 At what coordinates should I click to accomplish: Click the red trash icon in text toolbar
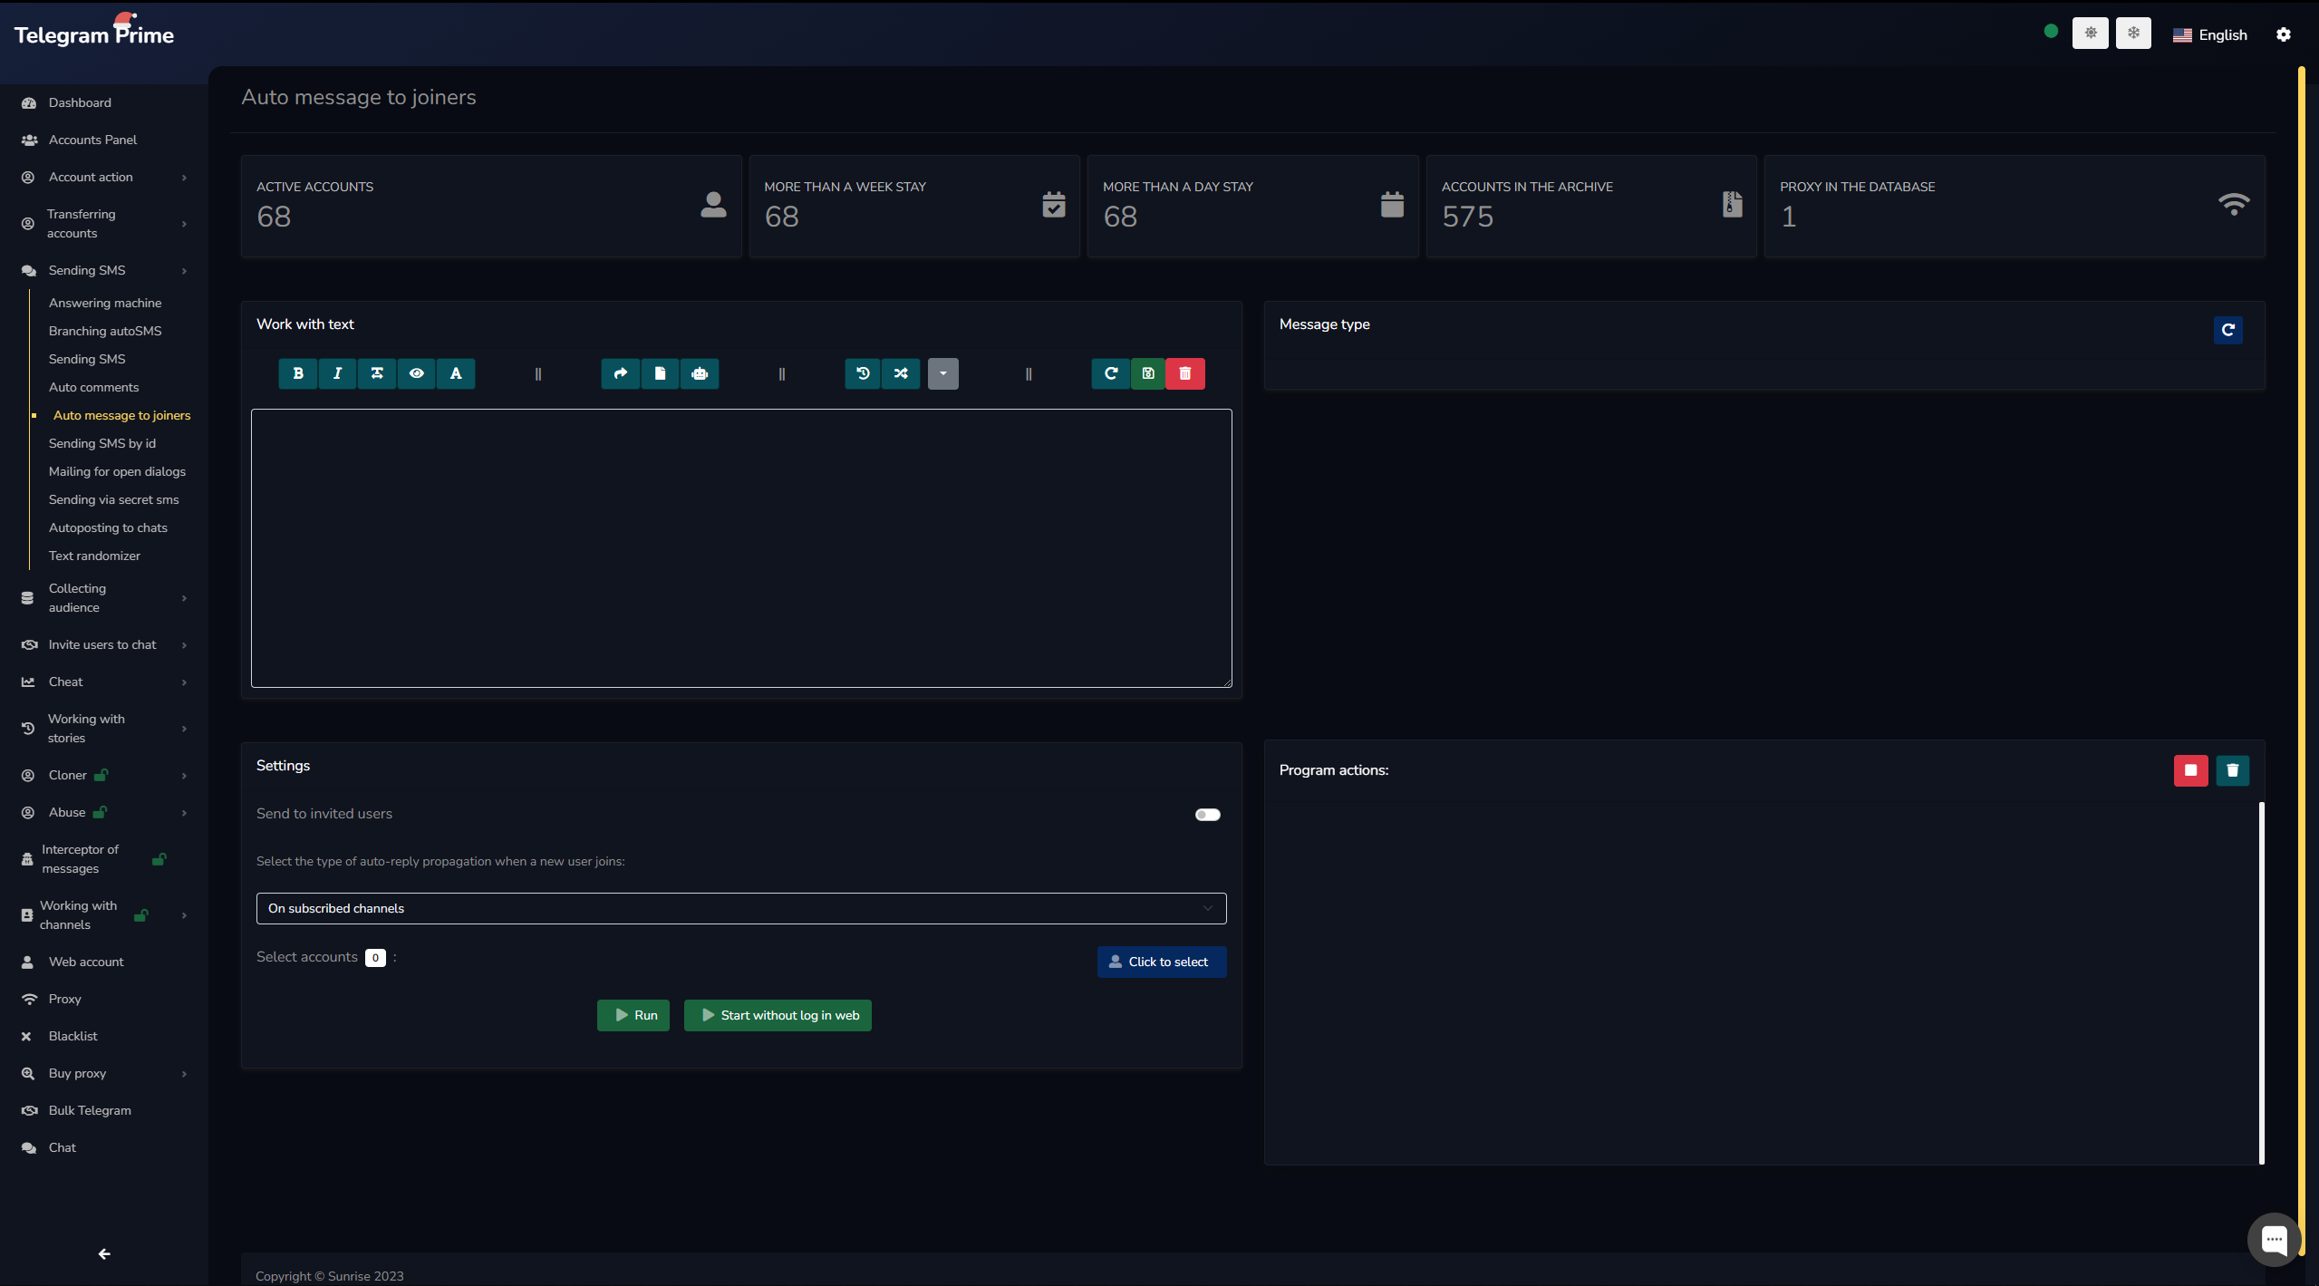[1185, 373]
